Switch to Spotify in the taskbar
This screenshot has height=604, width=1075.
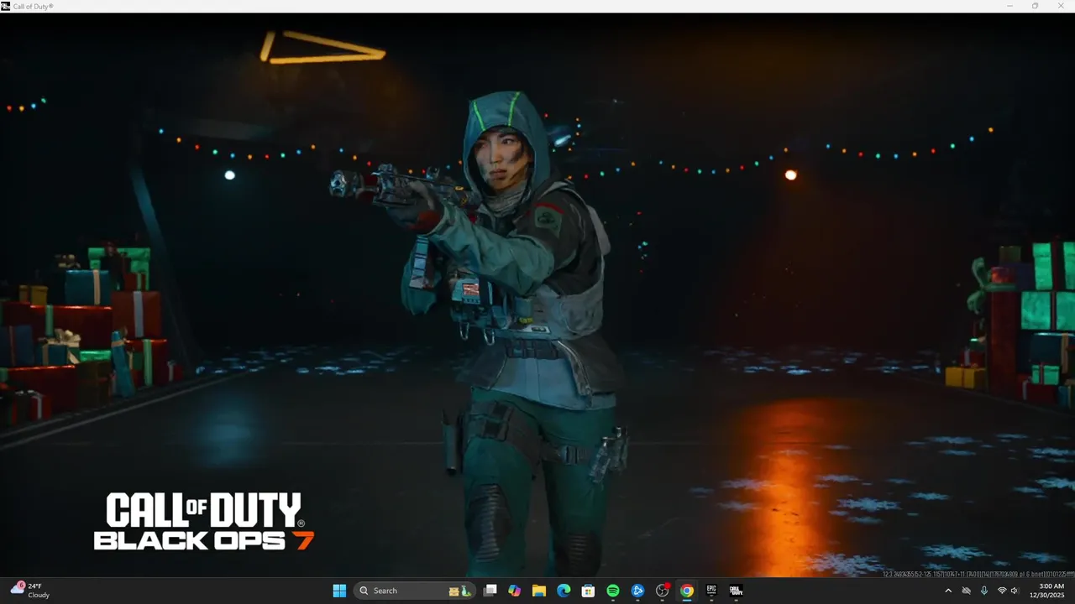[x=613, y=591]
